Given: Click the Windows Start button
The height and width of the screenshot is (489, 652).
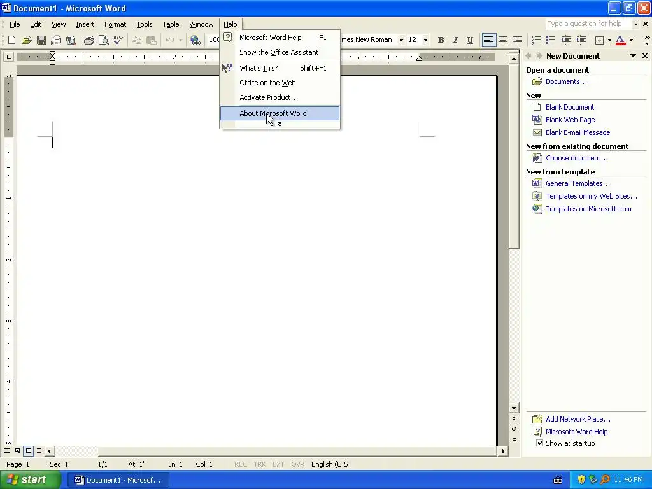Looking at the screenshot, I should tap(30, 480).
